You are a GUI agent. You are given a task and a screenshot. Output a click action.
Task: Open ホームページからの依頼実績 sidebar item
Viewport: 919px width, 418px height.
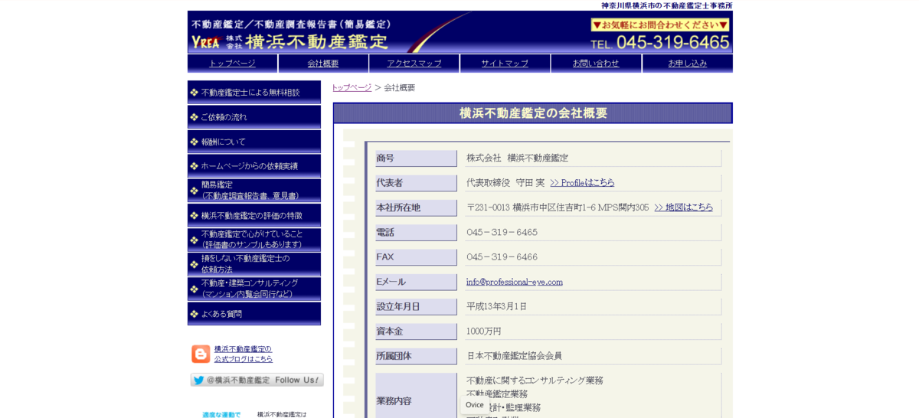(254, 166)
